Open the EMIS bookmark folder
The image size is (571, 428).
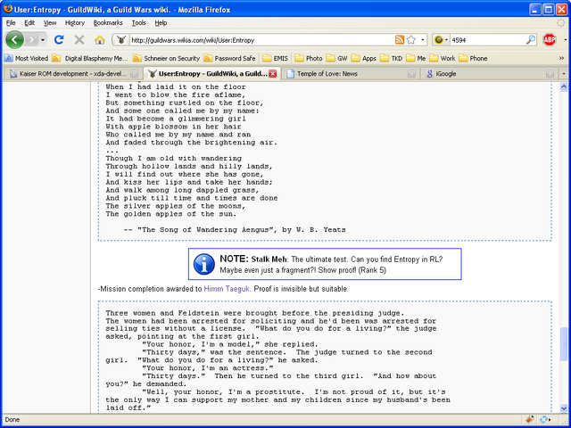[276, 58]
